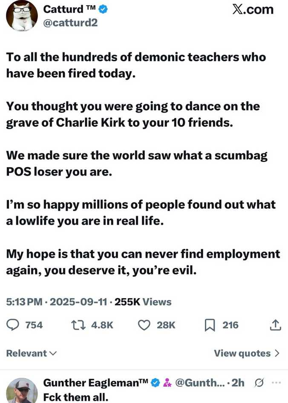Click the 255K Views count

point(143,302)
